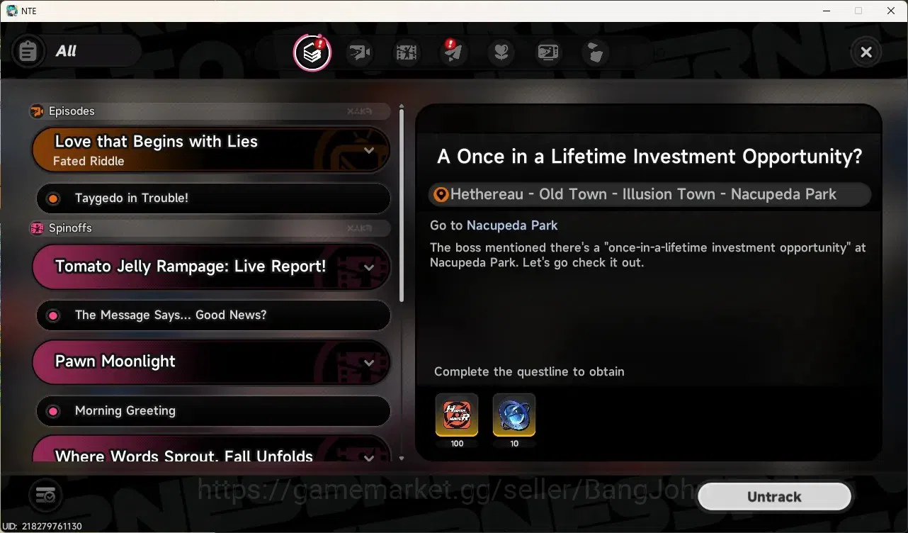Collapse Tomato Jelly Rampage: Live Report! chevron
The width and height of the screenshot is (908, 533).
(368, 267)
